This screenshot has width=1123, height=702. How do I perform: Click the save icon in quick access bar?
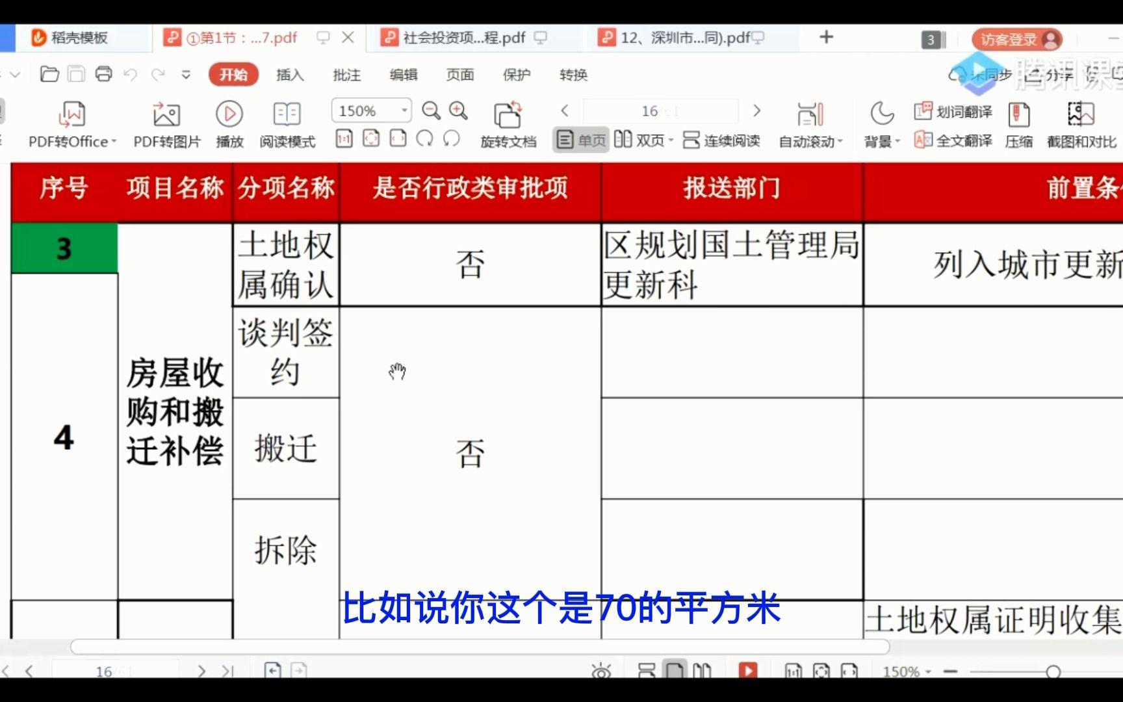tap(76, 74)
